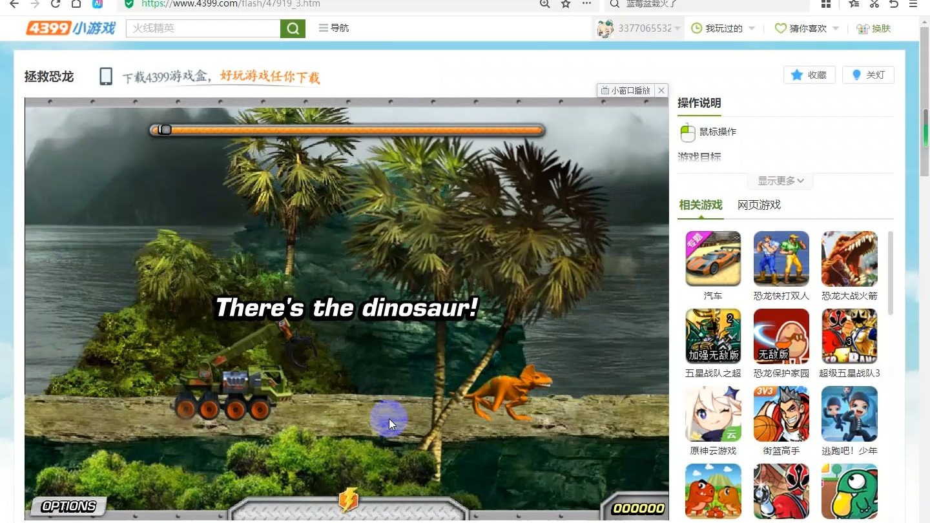
Task: Open the 恐龙快打双人 game link
Action: point(781,259)
